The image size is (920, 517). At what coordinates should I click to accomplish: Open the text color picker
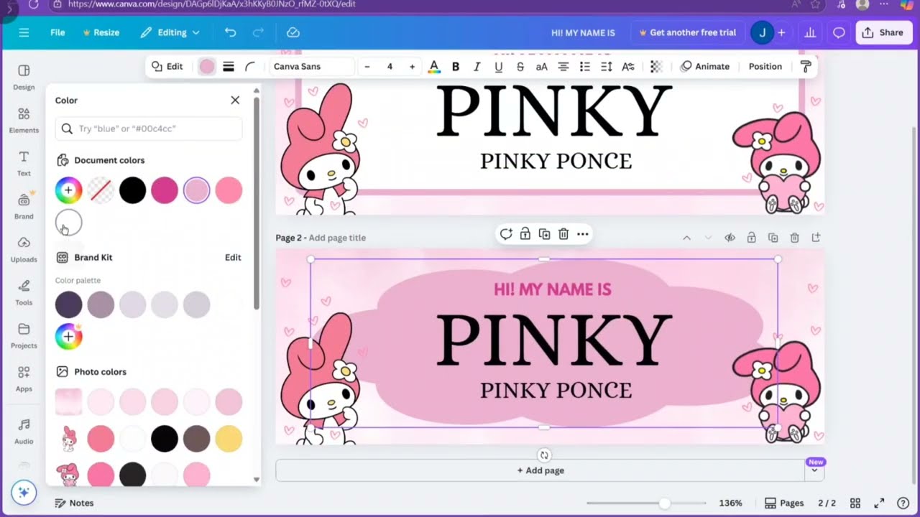click(x=434, y=66)
